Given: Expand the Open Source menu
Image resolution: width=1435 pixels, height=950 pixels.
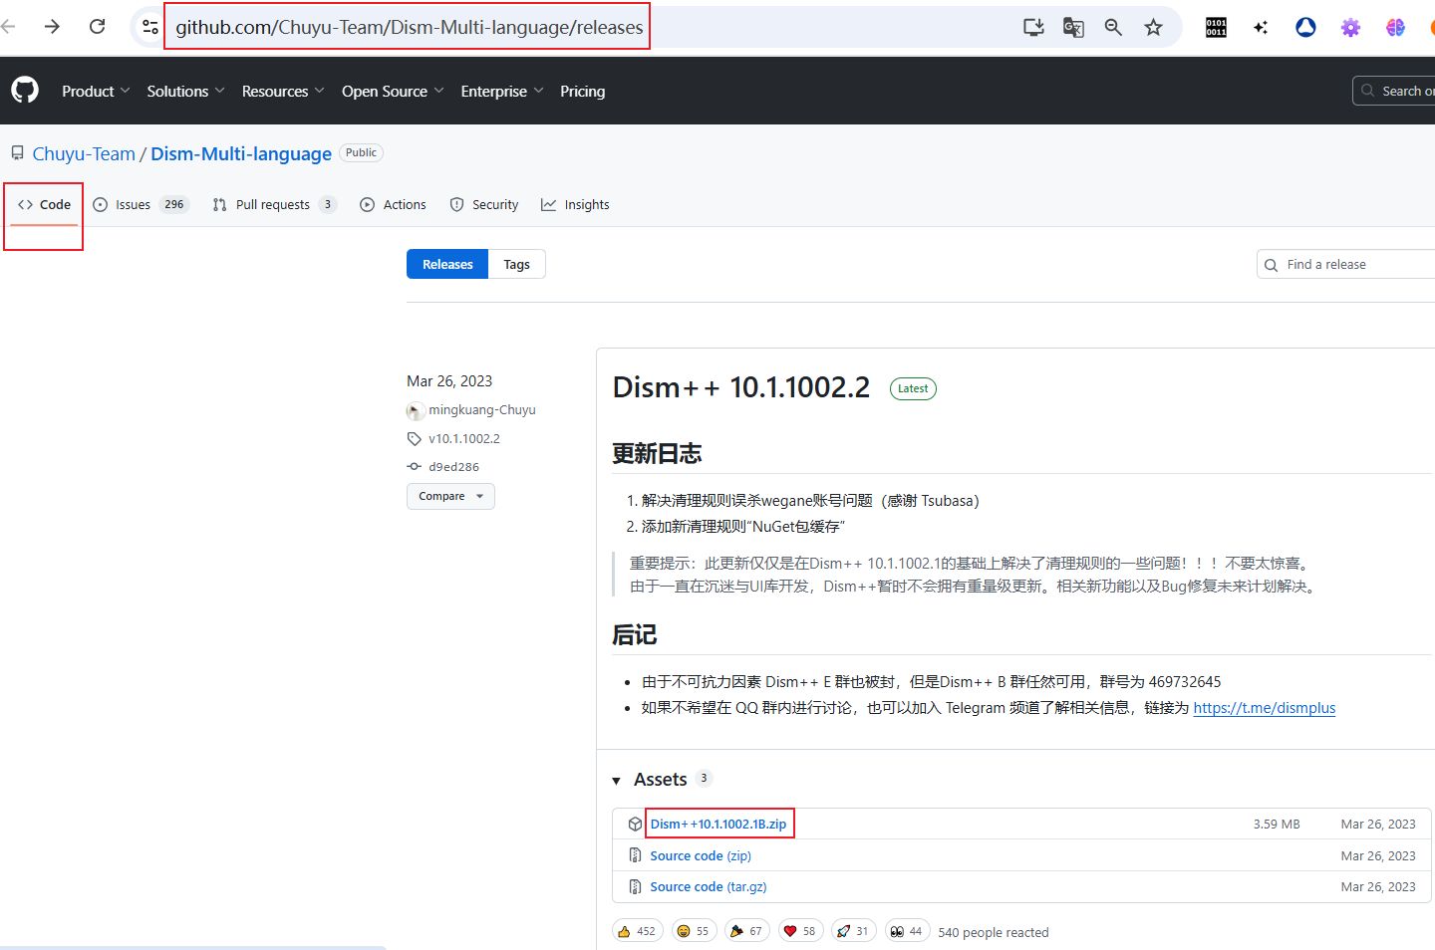Looking at the screenshot, I should [392, 91].
